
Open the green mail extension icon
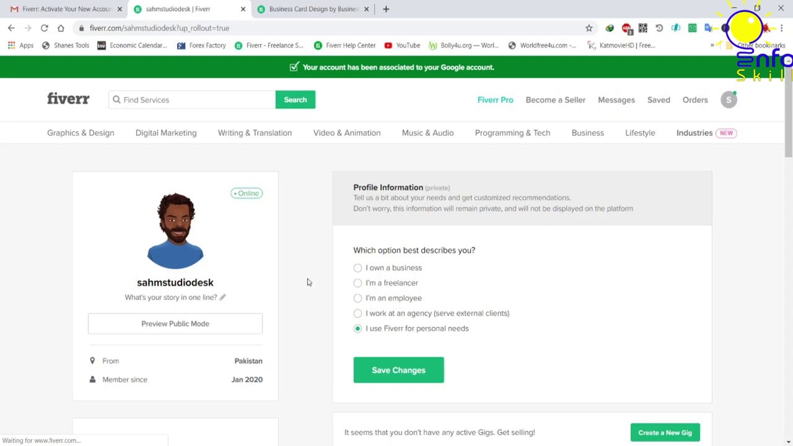point(692,28)
